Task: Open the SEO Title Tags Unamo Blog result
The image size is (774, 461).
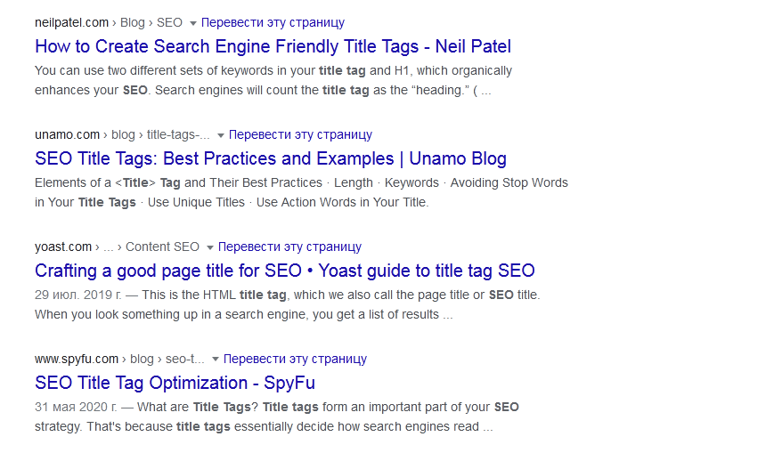Action: [x=271, y=158]
